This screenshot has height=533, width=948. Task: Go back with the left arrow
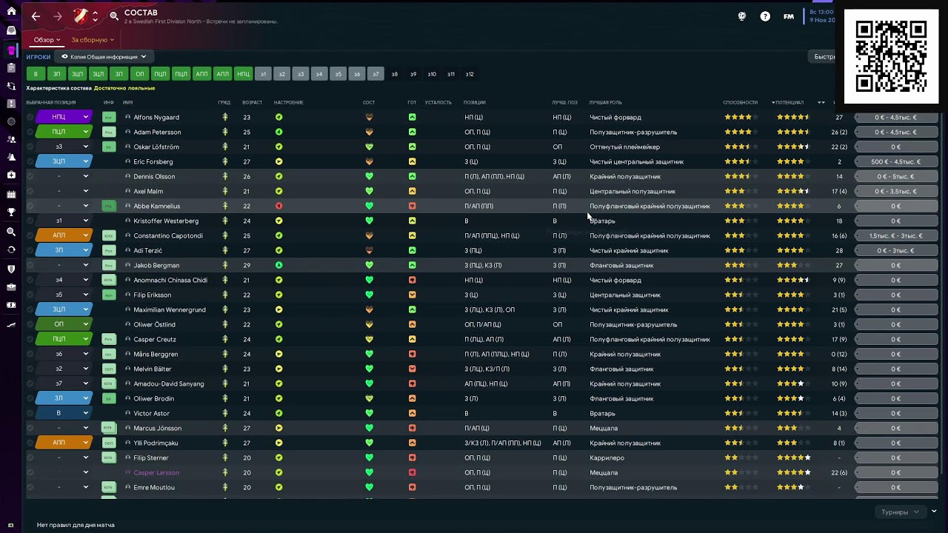(36, 16)
